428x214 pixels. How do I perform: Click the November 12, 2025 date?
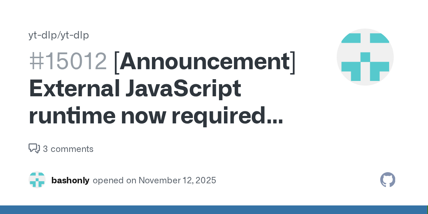coord(177,180)
